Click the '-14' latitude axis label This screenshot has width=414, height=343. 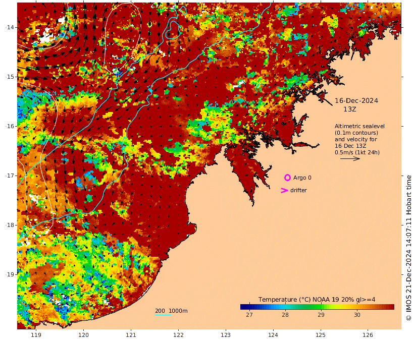10,27
